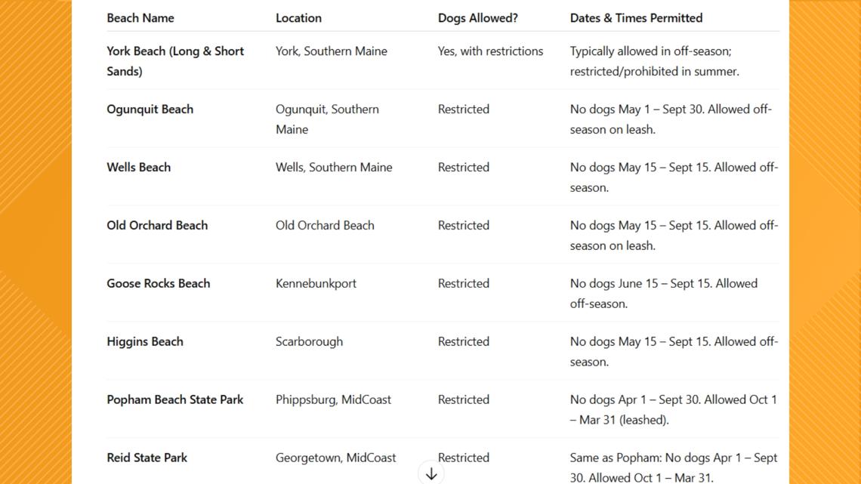Image resolution: width=861 pixels, height=484 pixels.
Task: Click the scroll-down arrow button
Action: coord(431,473)
